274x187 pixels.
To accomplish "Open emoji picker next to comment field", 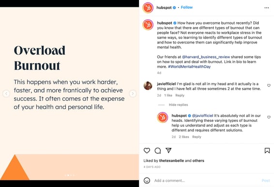I will pos(147,180).
